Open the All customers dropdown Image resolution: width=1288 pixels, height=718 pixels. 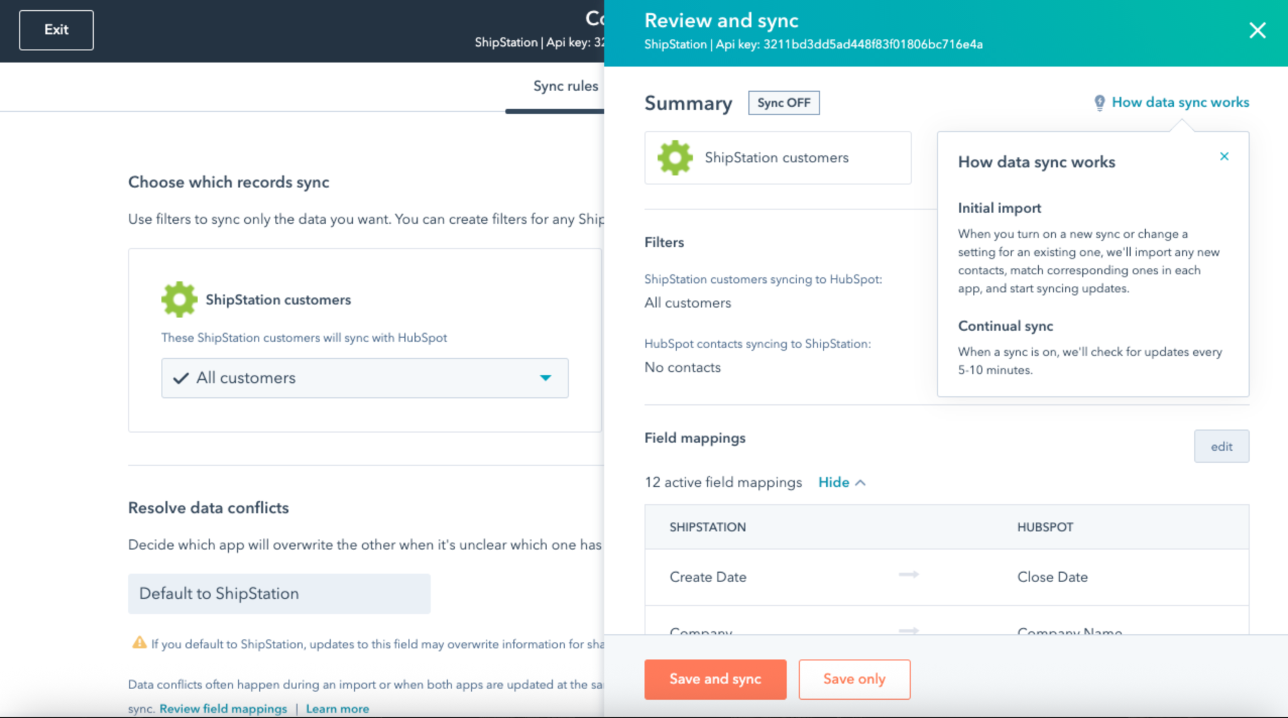pos(365,378)
